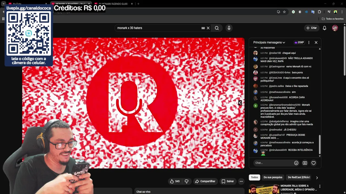The image size is (346, 194).
Task: Click the Chat ao vivo label below video
Action: point(143,192)
